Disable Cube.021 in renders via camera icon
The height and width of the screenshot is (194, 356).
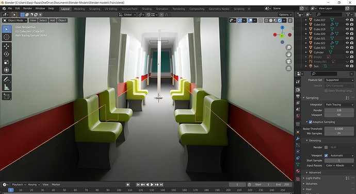pyautogui.click(x=352, y=39)
